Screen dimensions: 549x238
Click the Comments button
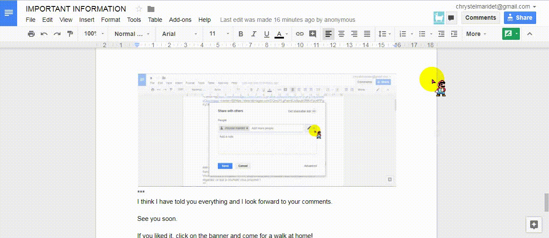coord(480,18)
